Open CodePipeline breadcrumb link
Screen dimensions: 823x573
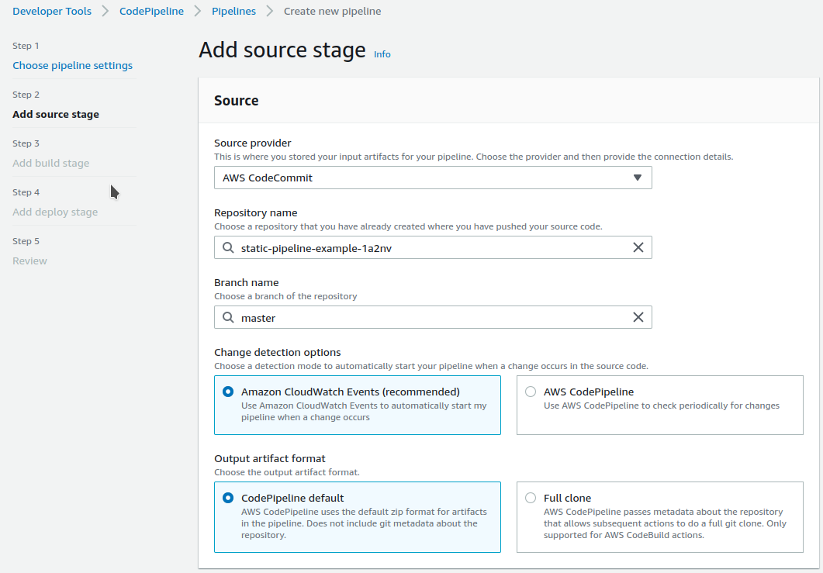152,11
